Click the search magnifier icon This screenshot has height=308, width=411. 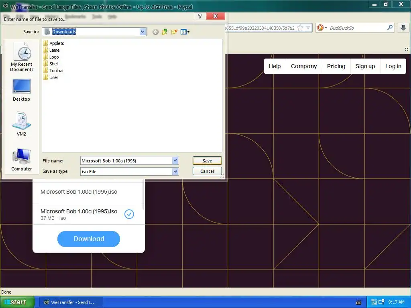click(x=390, y=28)
